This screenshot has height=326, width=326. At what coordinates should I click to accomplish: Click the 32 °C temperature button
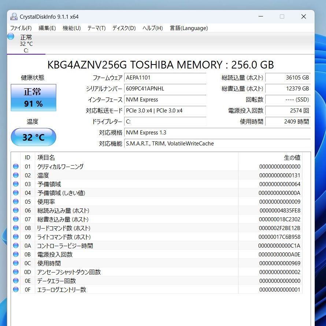point(33,137)
